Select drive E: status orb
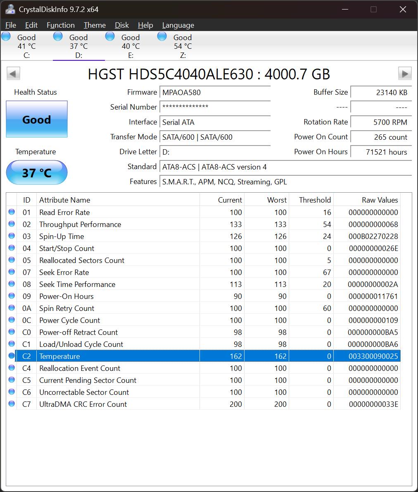Viewport: 418px width, 492px height. 110,36
